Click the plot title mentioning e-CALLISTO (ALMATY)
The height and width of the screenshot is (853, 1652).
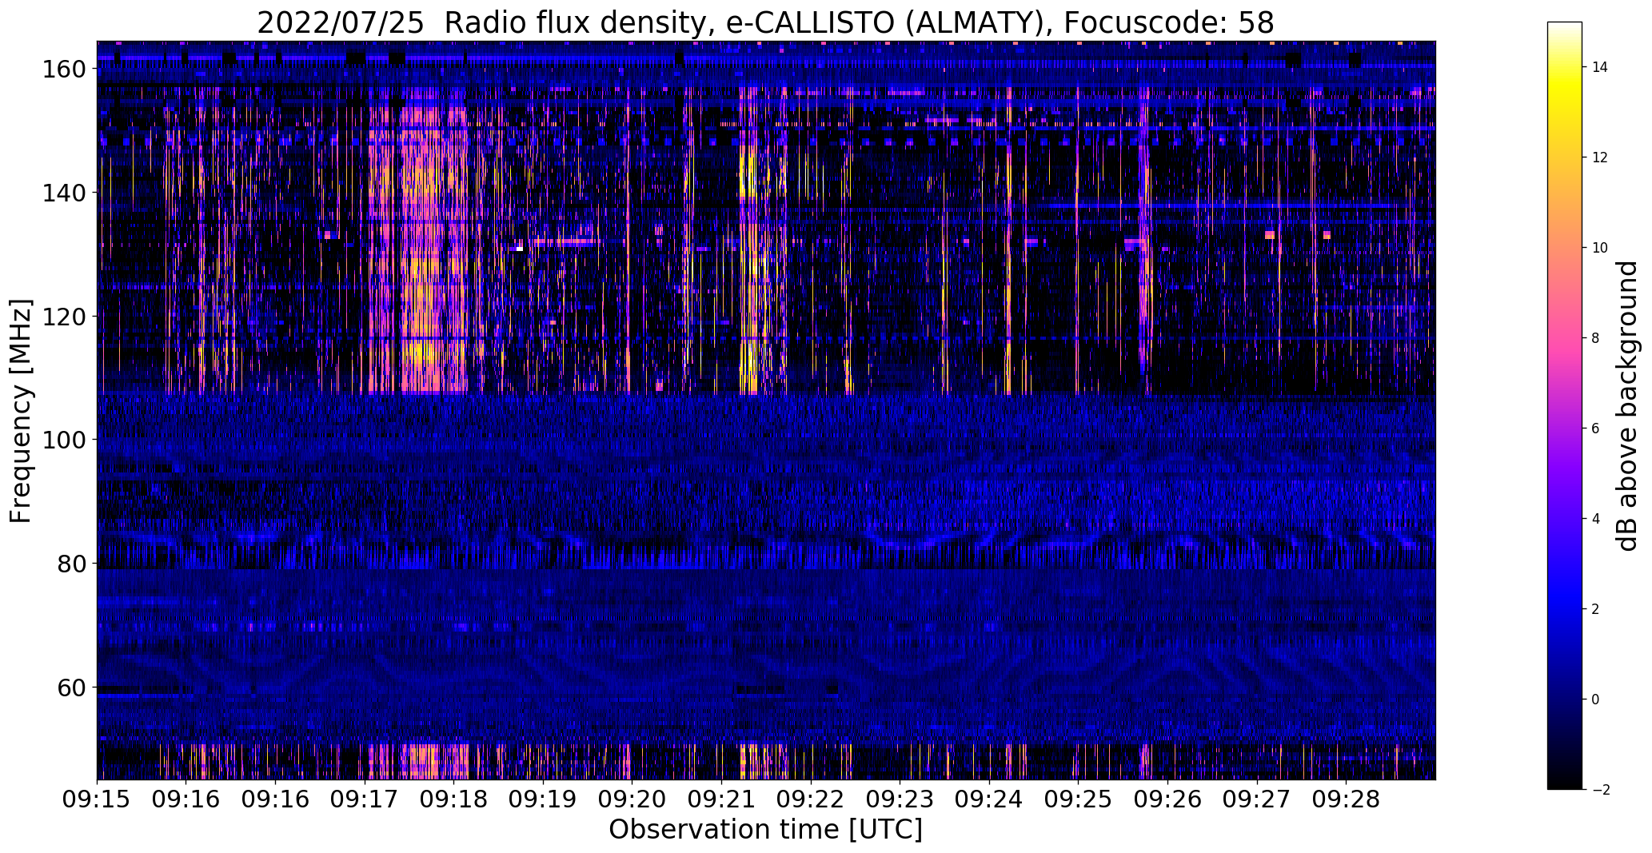[x=765, y=22]
